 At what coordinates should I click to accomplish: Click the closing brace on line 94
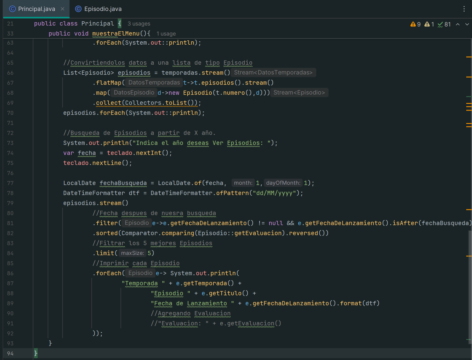pyautogui.click(x=36, y=353)
